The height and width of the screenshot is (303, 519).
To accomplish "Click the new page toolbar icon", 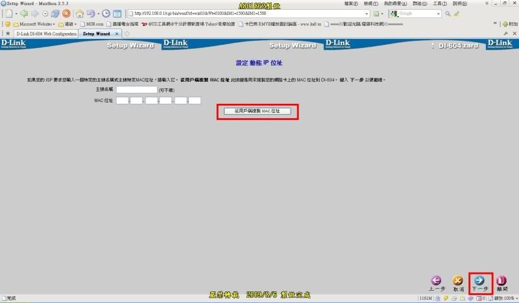I will (x=9, y=14).
